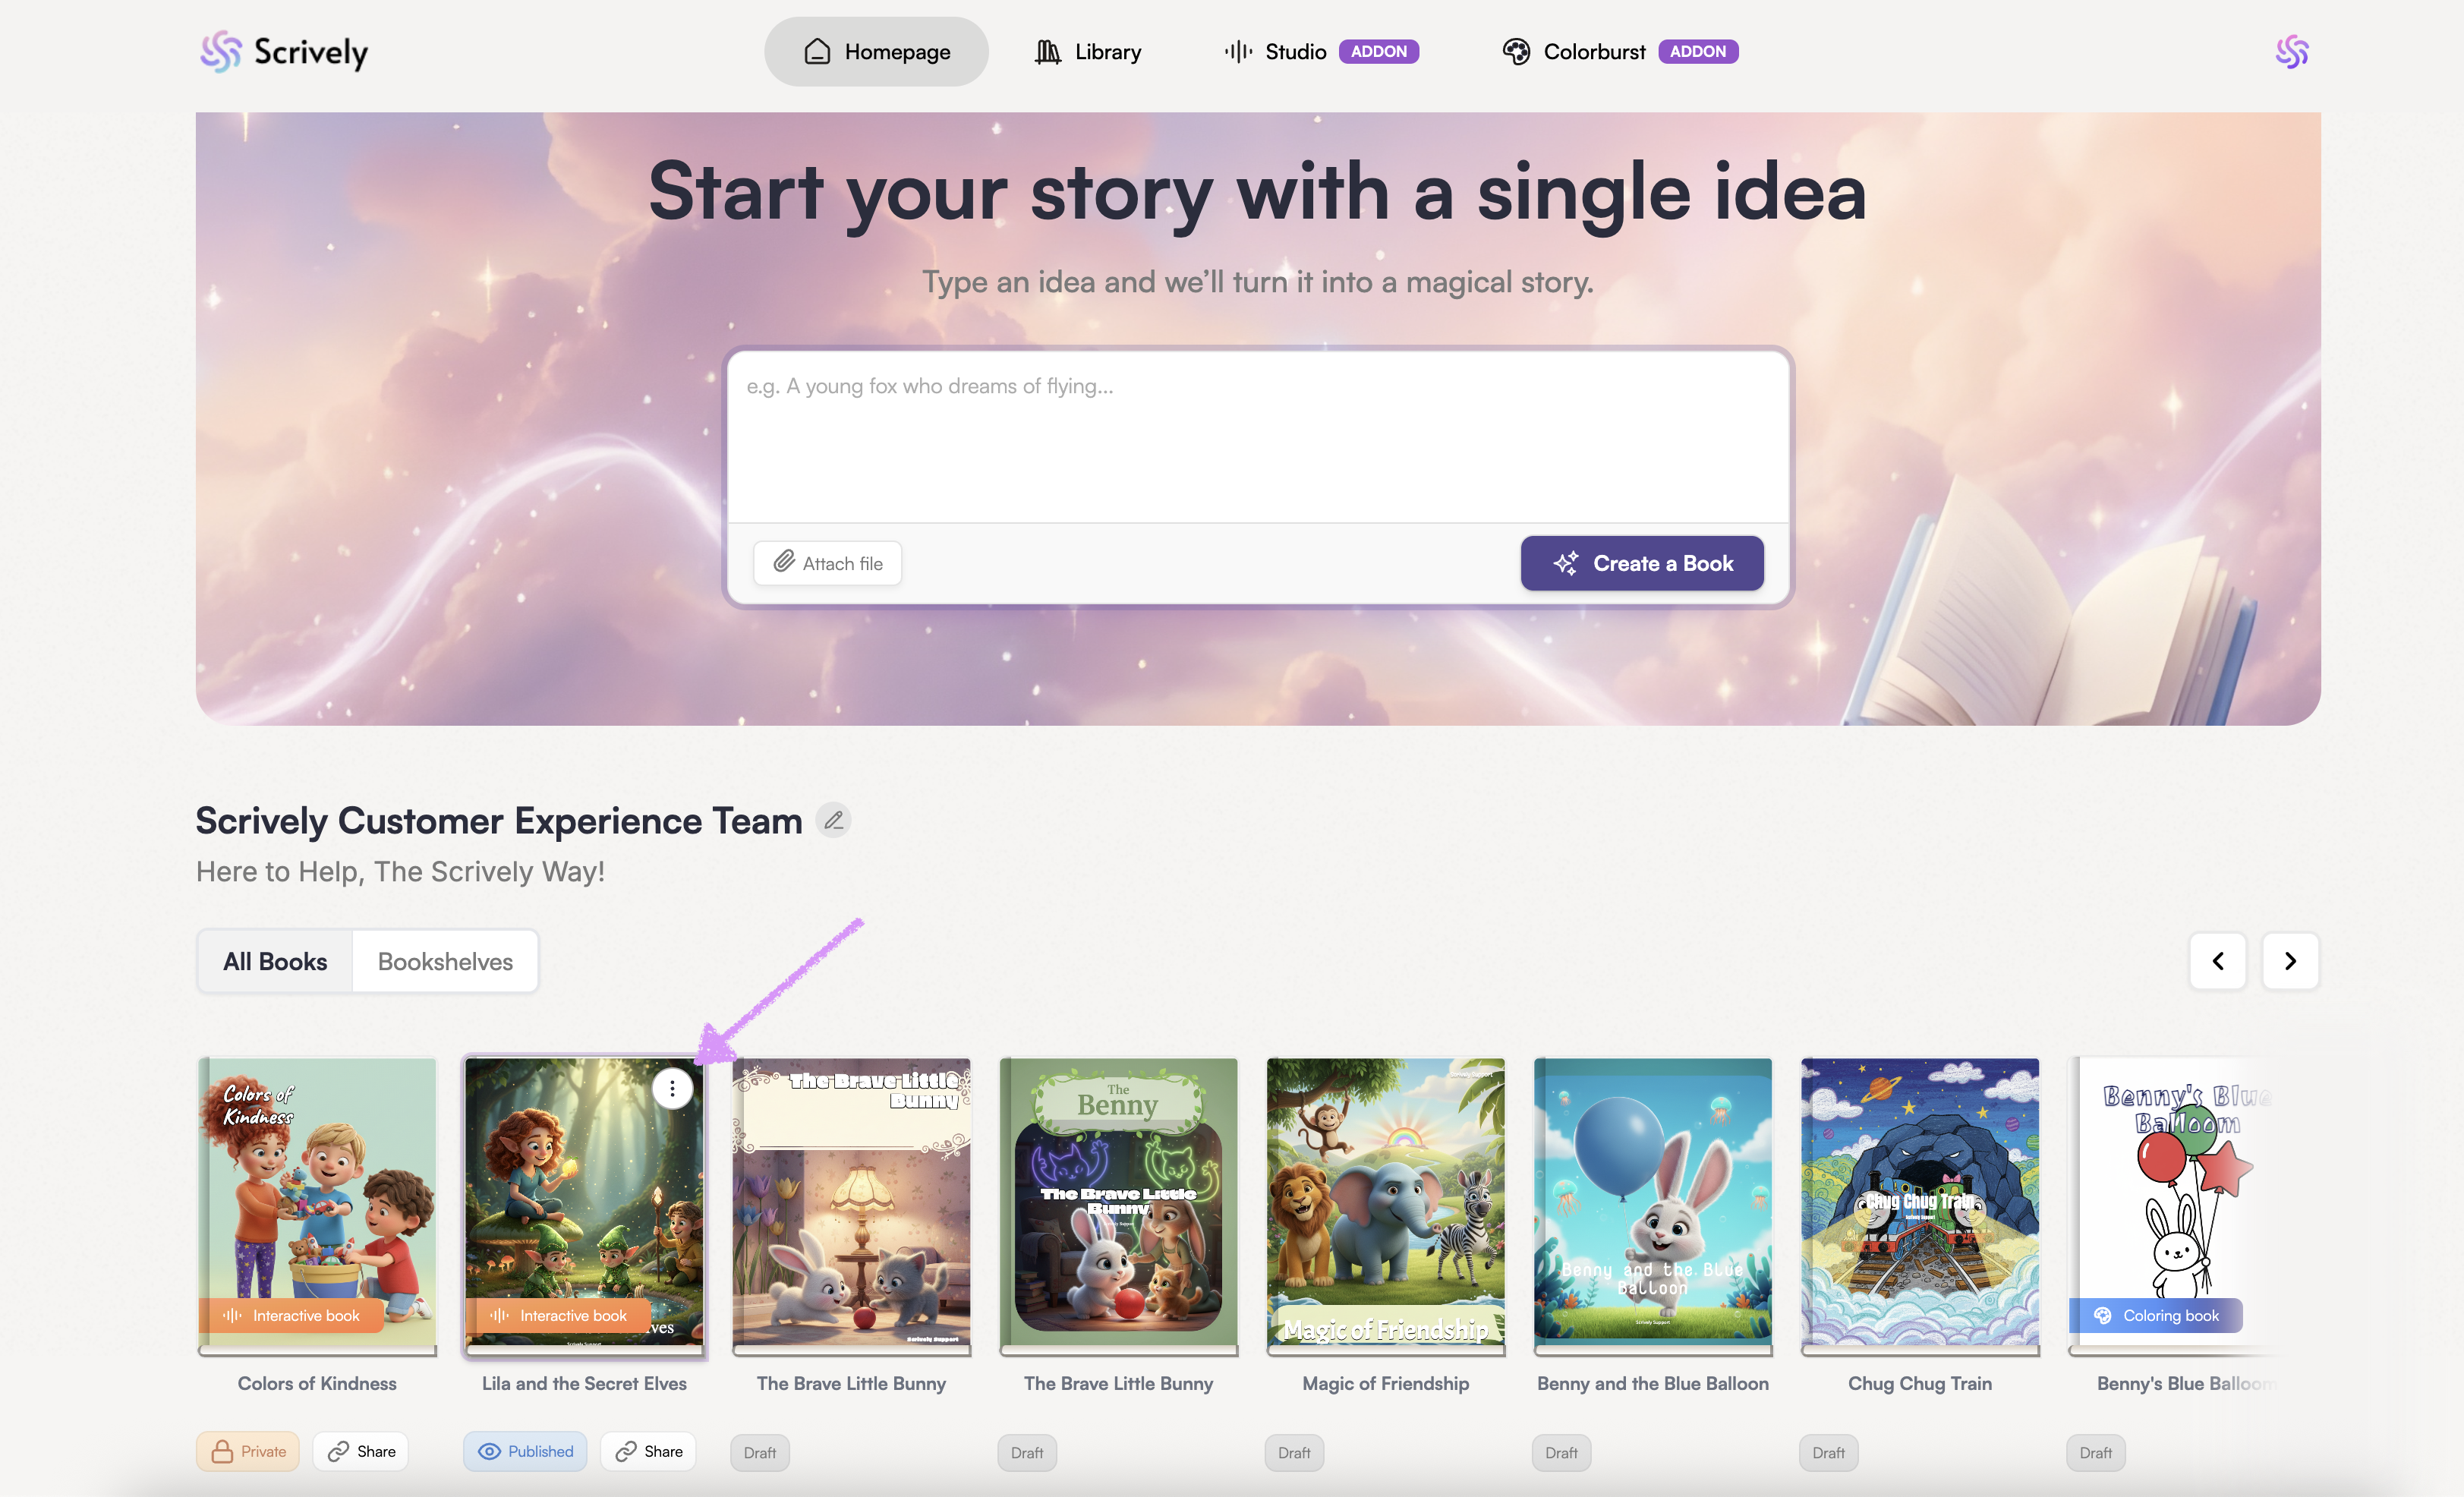Click Draft label under Magic of Friendship
2464x1497 pixels.
1294,1453
